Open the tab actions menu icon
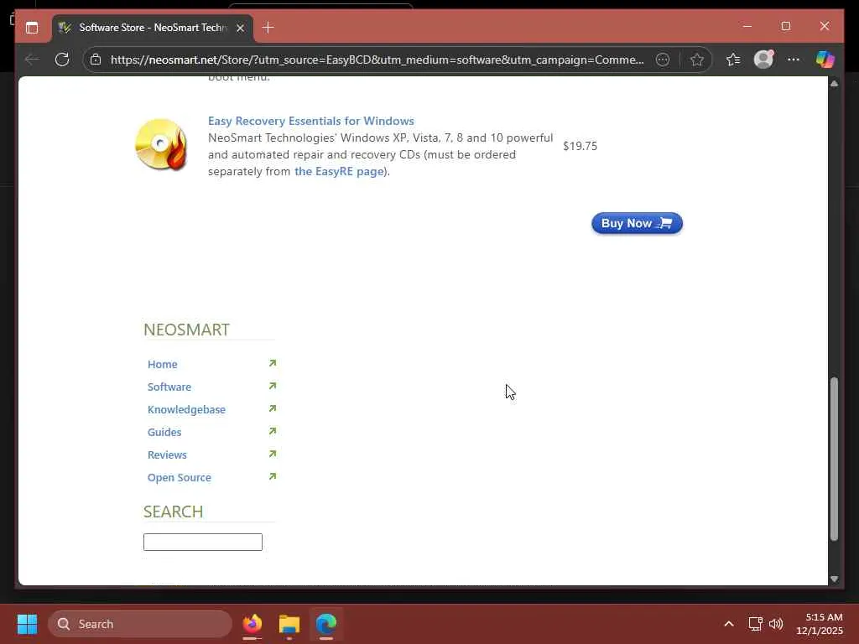This screenshot has height=644, width=859. [32, 28]
